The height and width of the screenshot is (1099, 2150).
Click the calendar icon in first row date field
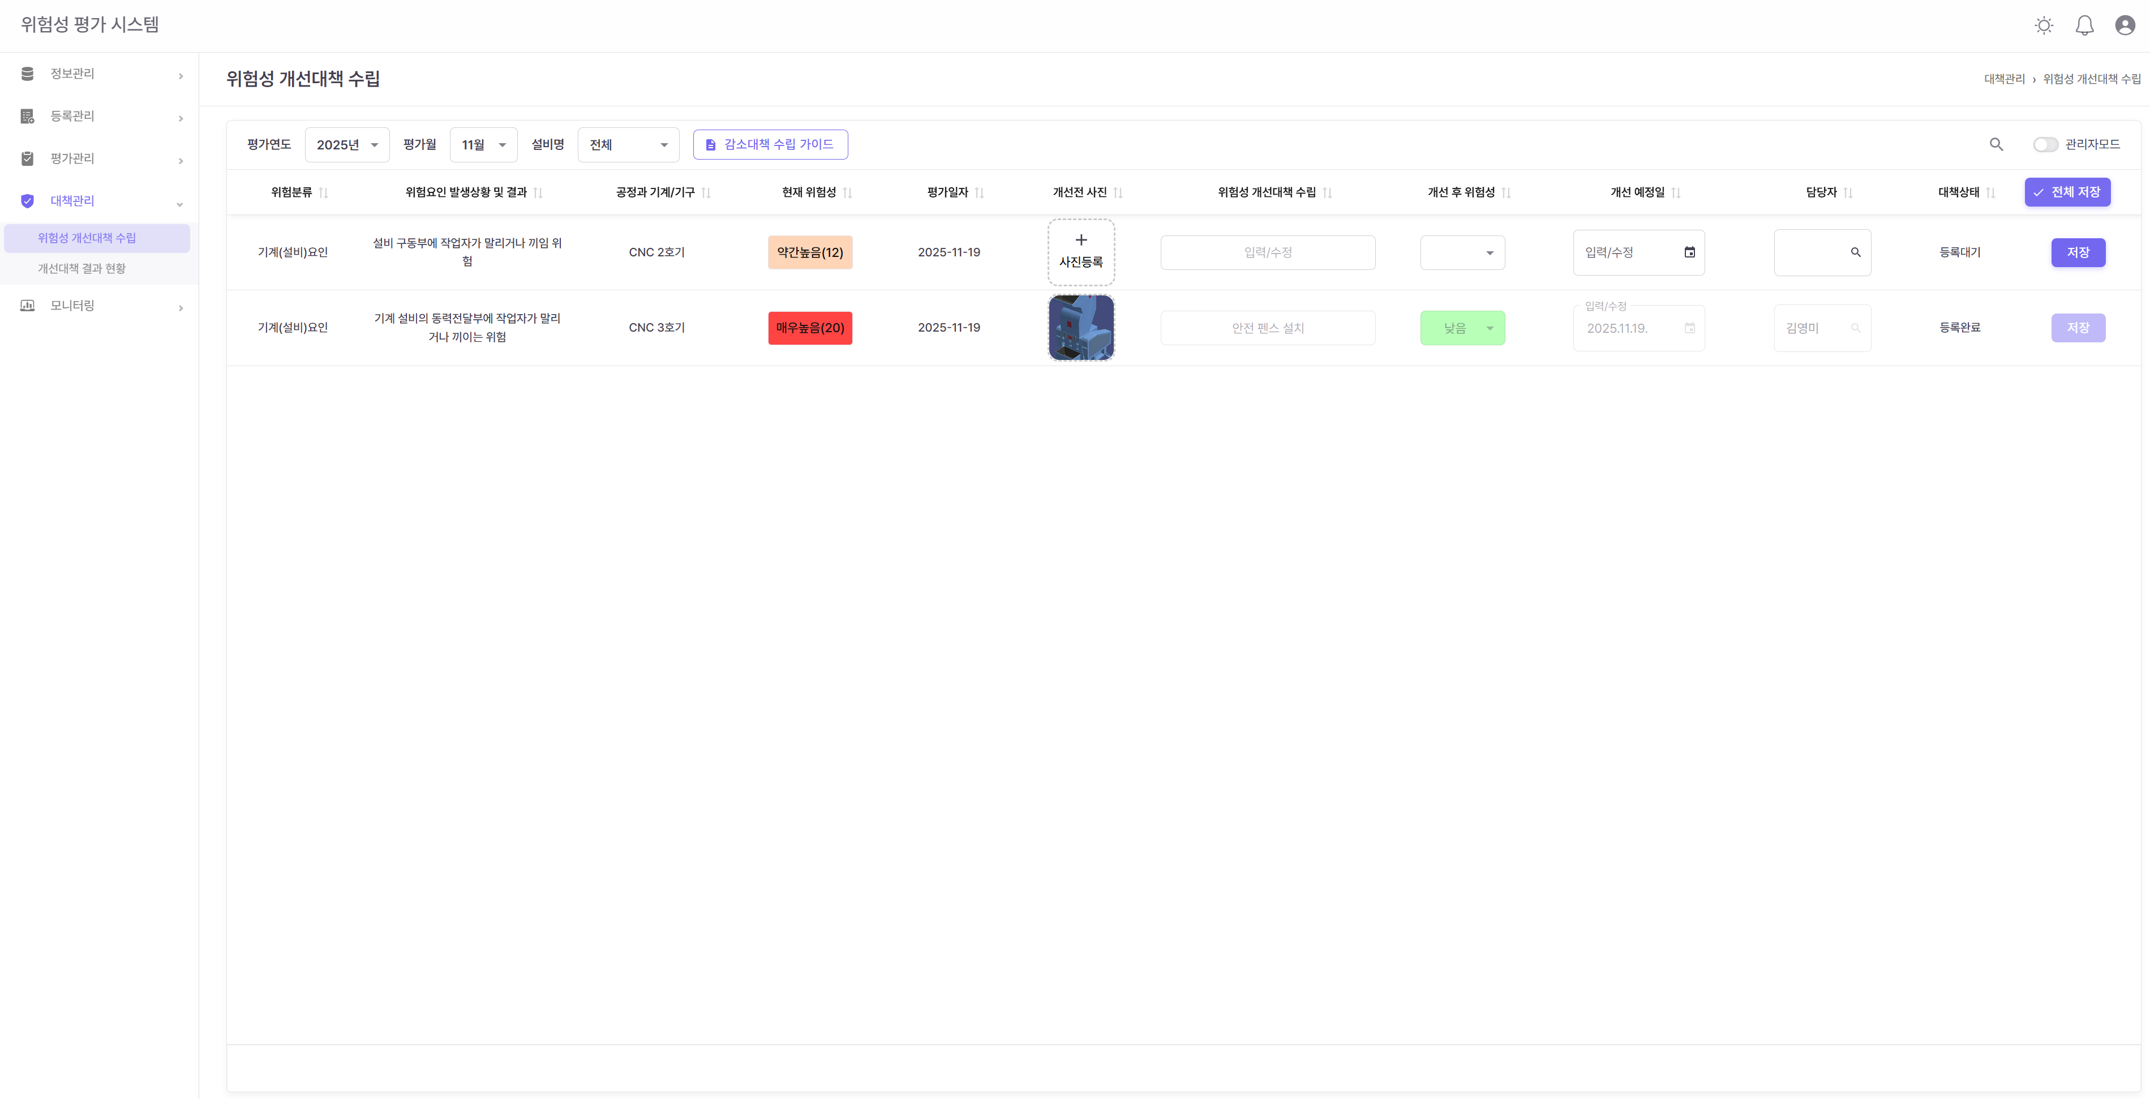(x=1689, y=252)
